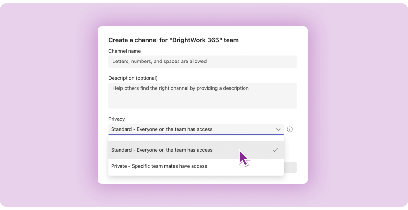The height and width of the screenshot is (210, 408).
Task: Click the Privacy section label
Action: [x=117, y=119]
